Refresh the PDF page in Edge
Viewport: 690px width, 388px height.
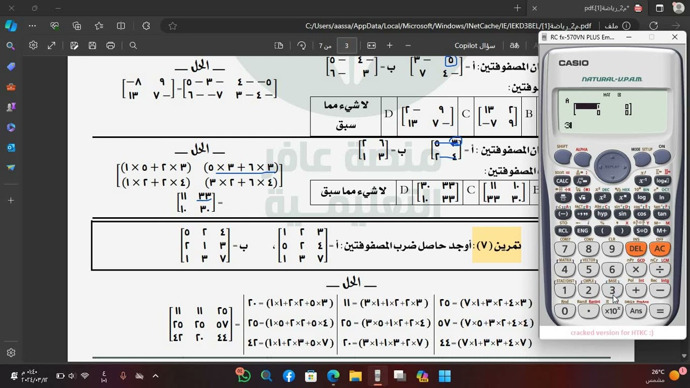[653, 26]
